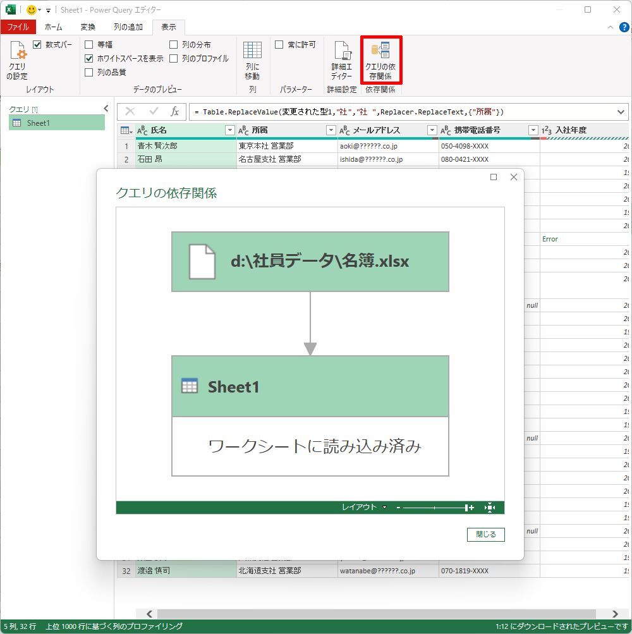The image size is (632, 634).
Task: Open the 所属 column filter dropdown
Action: pos(331,130)
